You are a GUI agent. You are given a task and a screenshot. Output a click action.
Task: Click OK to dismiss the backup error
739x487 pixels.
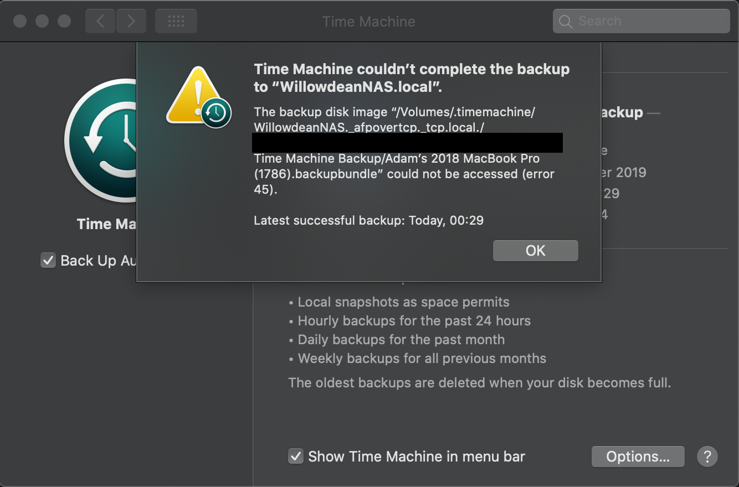pyautogui.click(x=535, y=251)
